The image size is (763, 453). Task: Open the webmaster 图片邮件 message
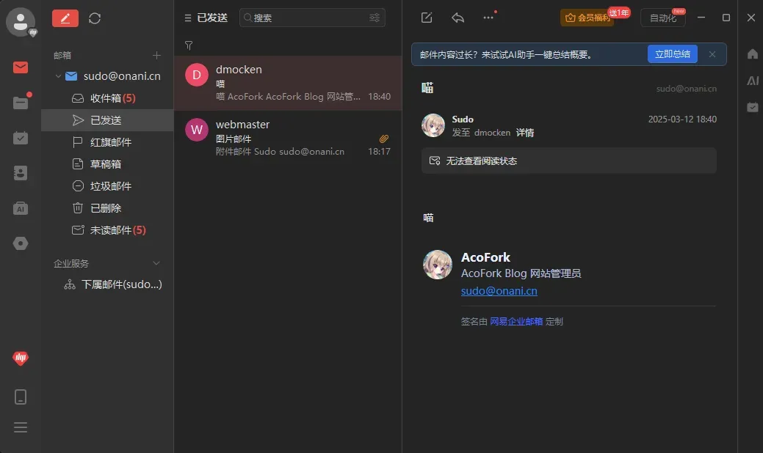click(x=288, y=138)
